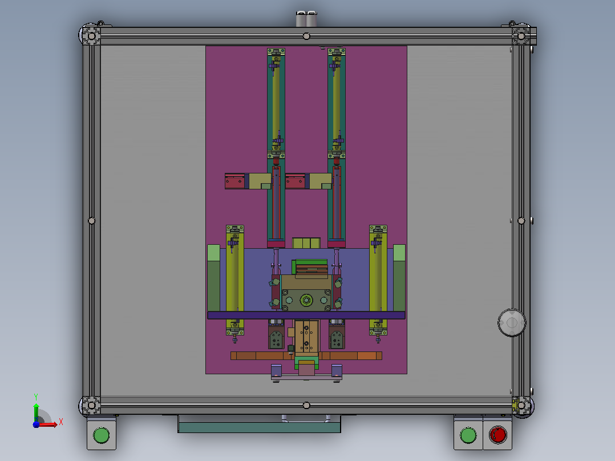Image resolution: width=615 pixels, height=461 pixels.
Task: Pick the yellow-green ring at the motor flange center
Action: [x=306, y=301]
